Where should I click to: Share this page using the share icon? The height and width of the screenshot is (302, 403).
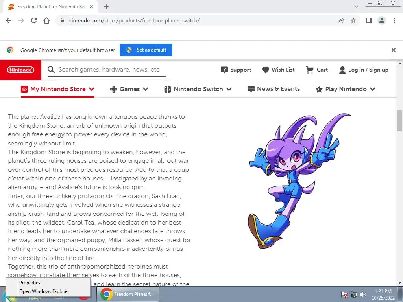point(341,20)
